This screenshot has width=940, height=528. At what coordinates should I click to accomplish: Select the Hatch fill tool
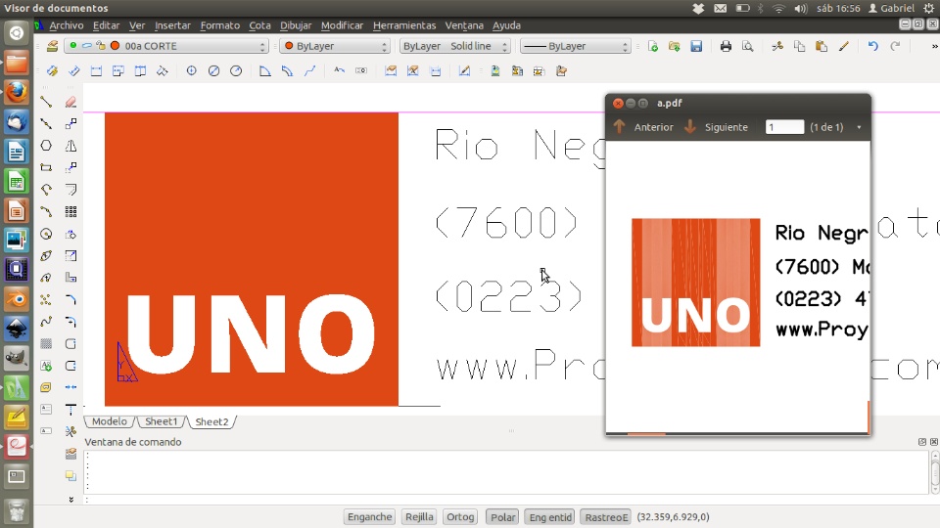pos(46,343)
